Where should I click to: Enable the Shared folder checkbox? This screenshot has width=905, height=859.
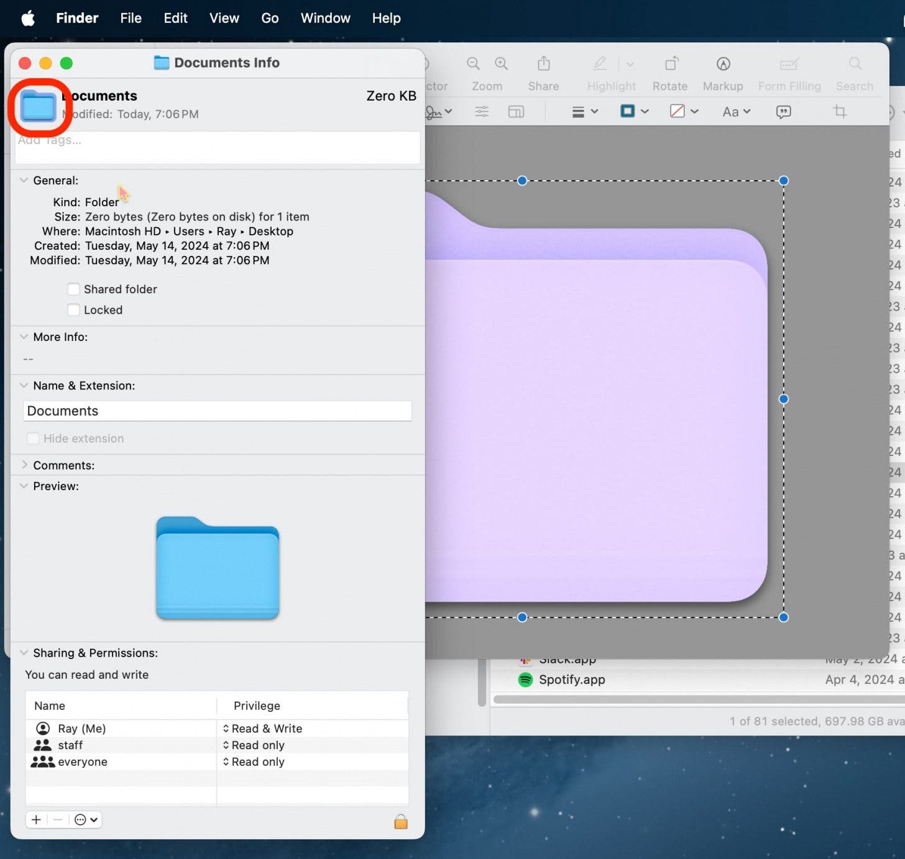point(73,289)
